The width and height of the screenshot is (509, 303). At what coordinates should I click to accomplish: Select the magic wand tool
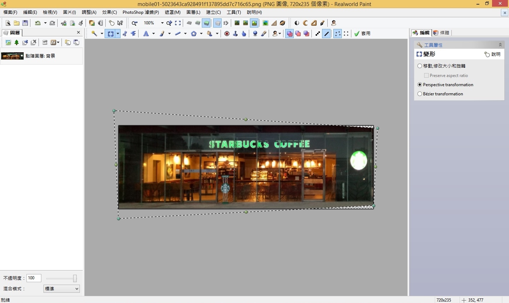[94, 34]
